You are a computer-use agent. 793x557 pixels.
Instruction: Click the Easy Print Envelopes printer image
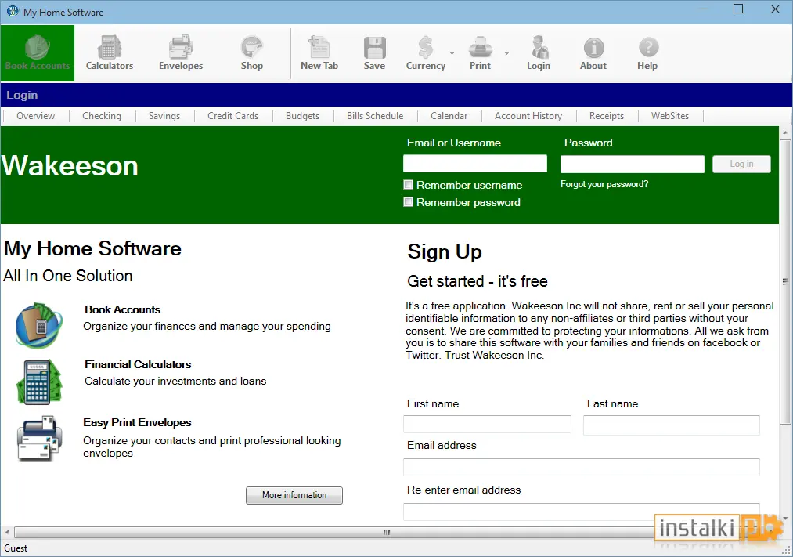(39, 439)
